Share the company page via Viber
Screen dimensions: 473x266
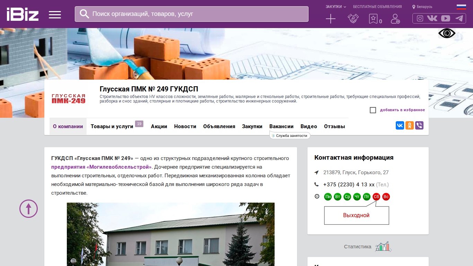pyautogui.click(x=419, y=125)
